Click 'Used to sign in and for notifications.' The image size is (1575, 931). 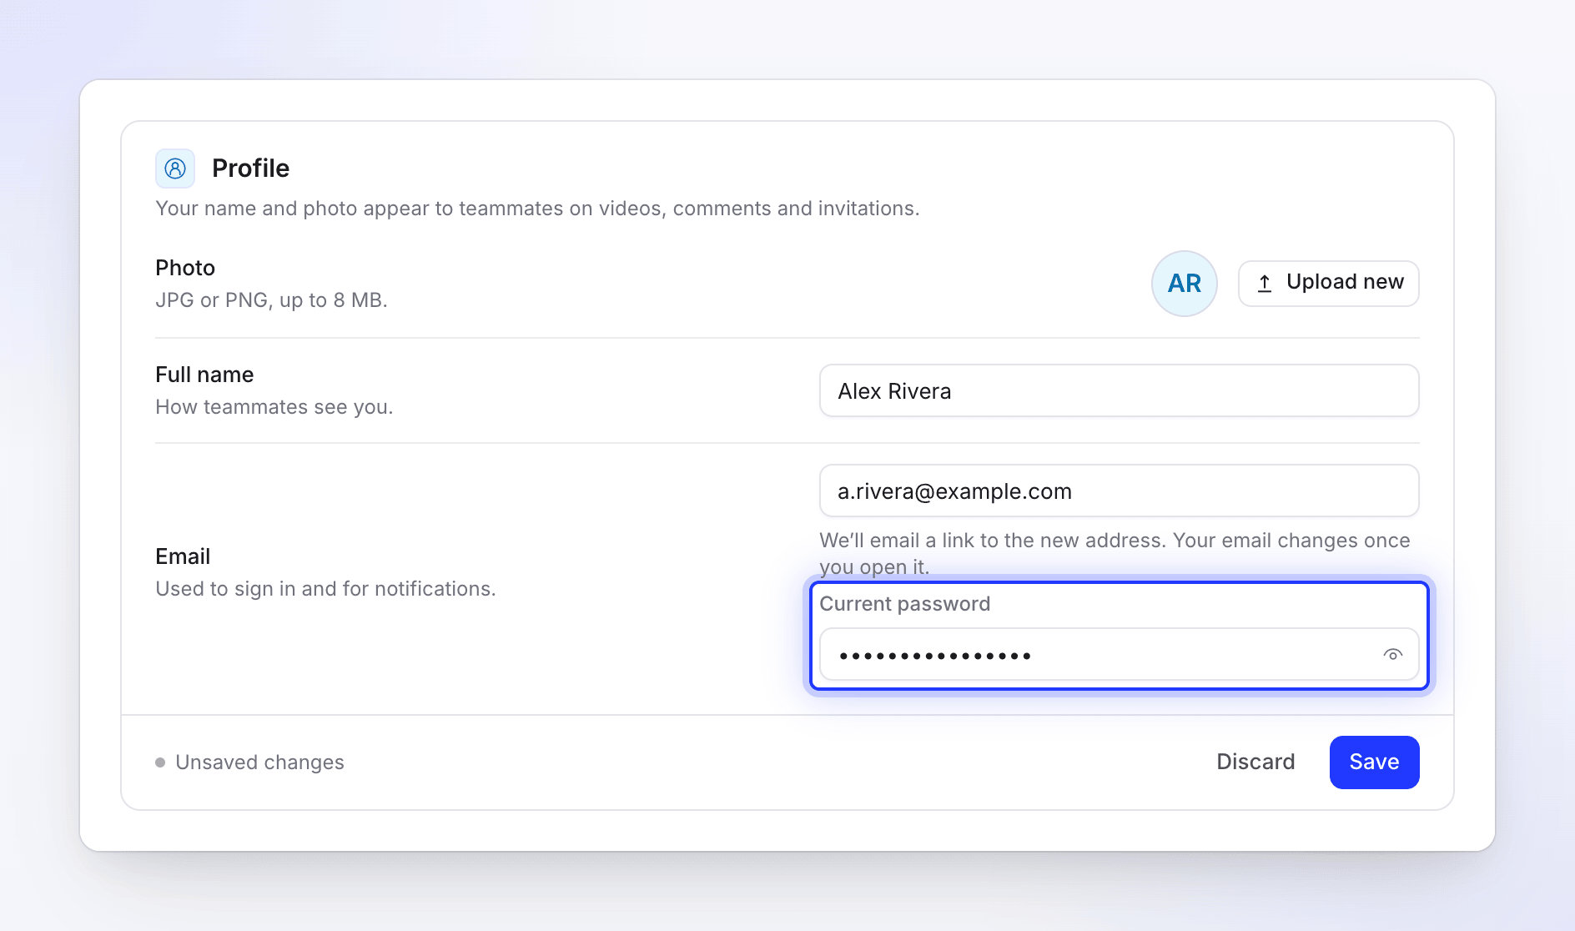tap(325, 589)
